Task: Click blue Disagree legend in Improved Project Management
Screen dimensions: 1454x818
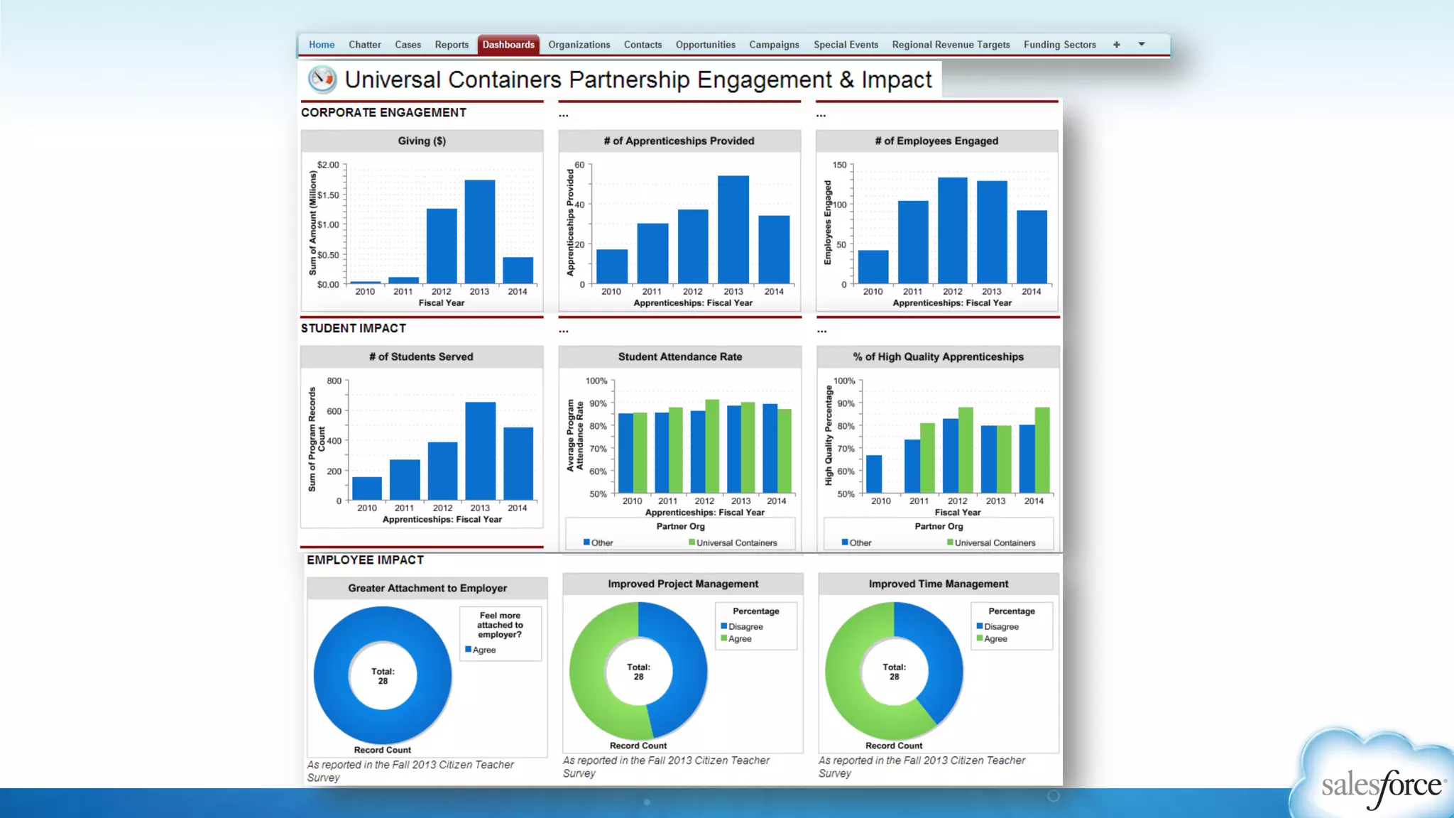Action: coord(724,626)
